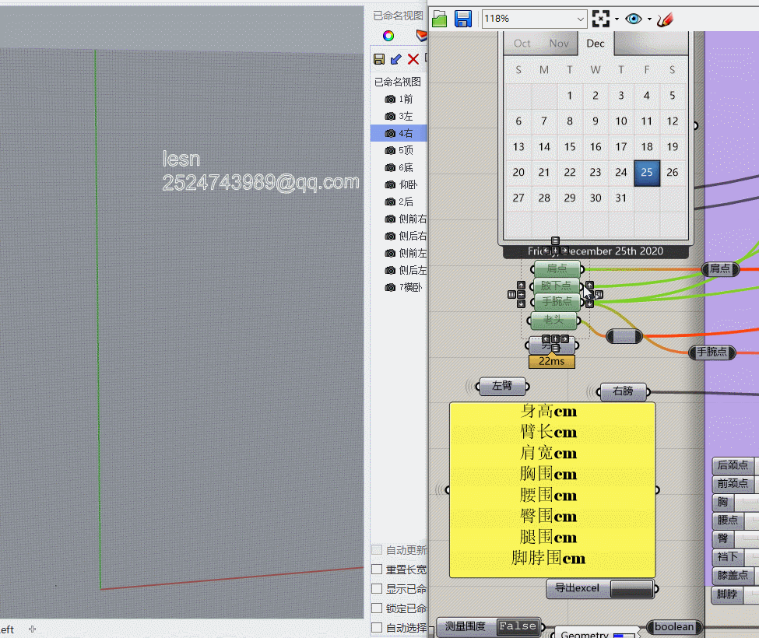Click the red X delete view icon
The image size is (759, 638).
tap(413, 59)
